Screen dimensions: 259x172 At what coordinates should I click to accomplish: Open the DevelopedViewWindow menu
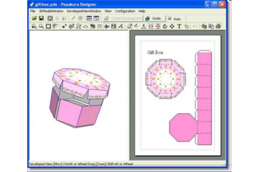click(x=83, y=11)
